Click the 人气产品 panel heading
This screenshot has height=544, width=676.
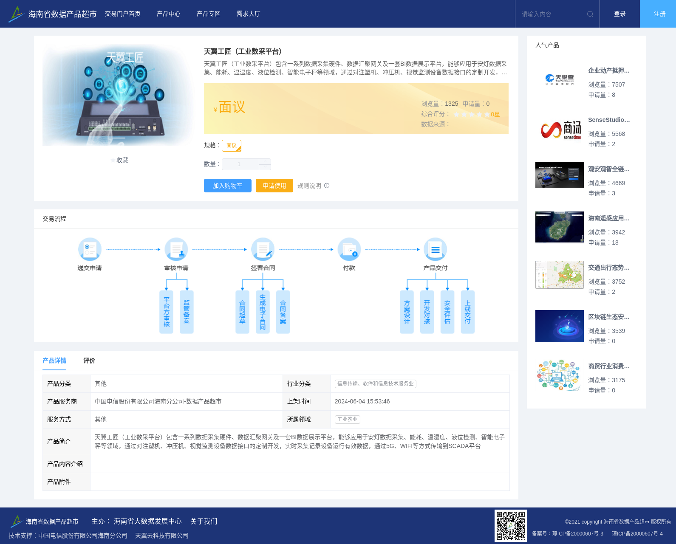(x=547, y=45)
